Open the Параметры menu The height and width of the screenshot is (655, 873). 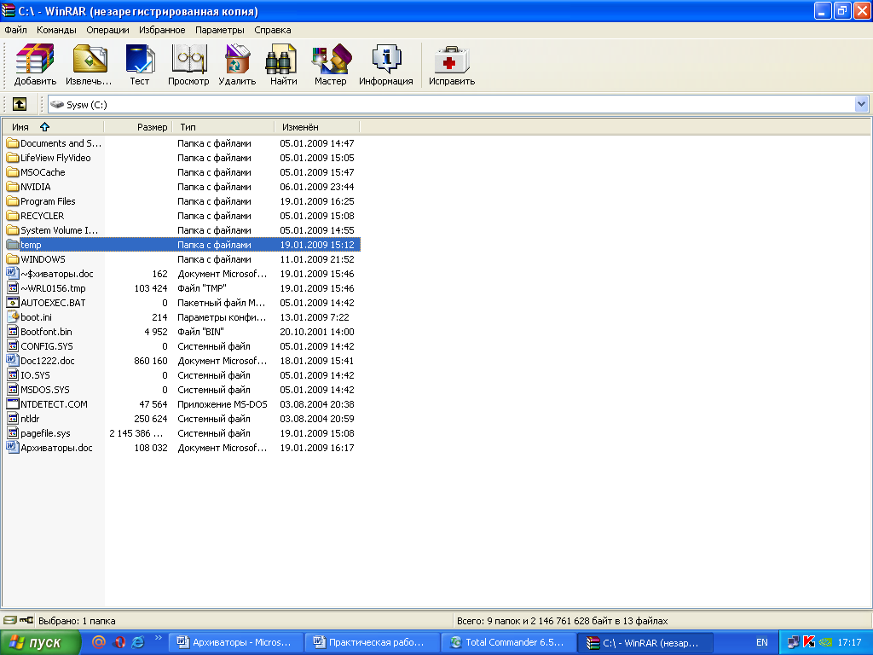[x=219, y=30]
